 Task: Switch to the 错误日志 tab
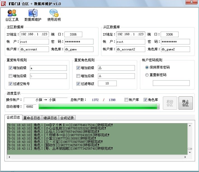(50, 118)
